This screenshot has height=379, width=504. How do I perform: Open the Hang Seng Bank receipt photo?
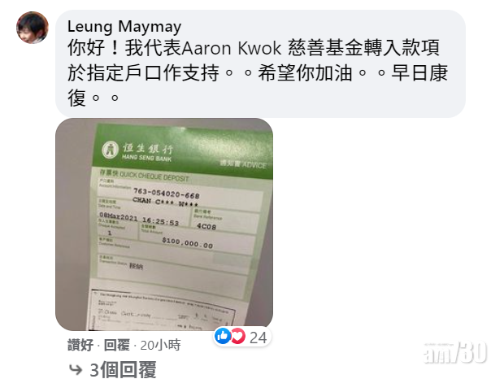[164, 224]
